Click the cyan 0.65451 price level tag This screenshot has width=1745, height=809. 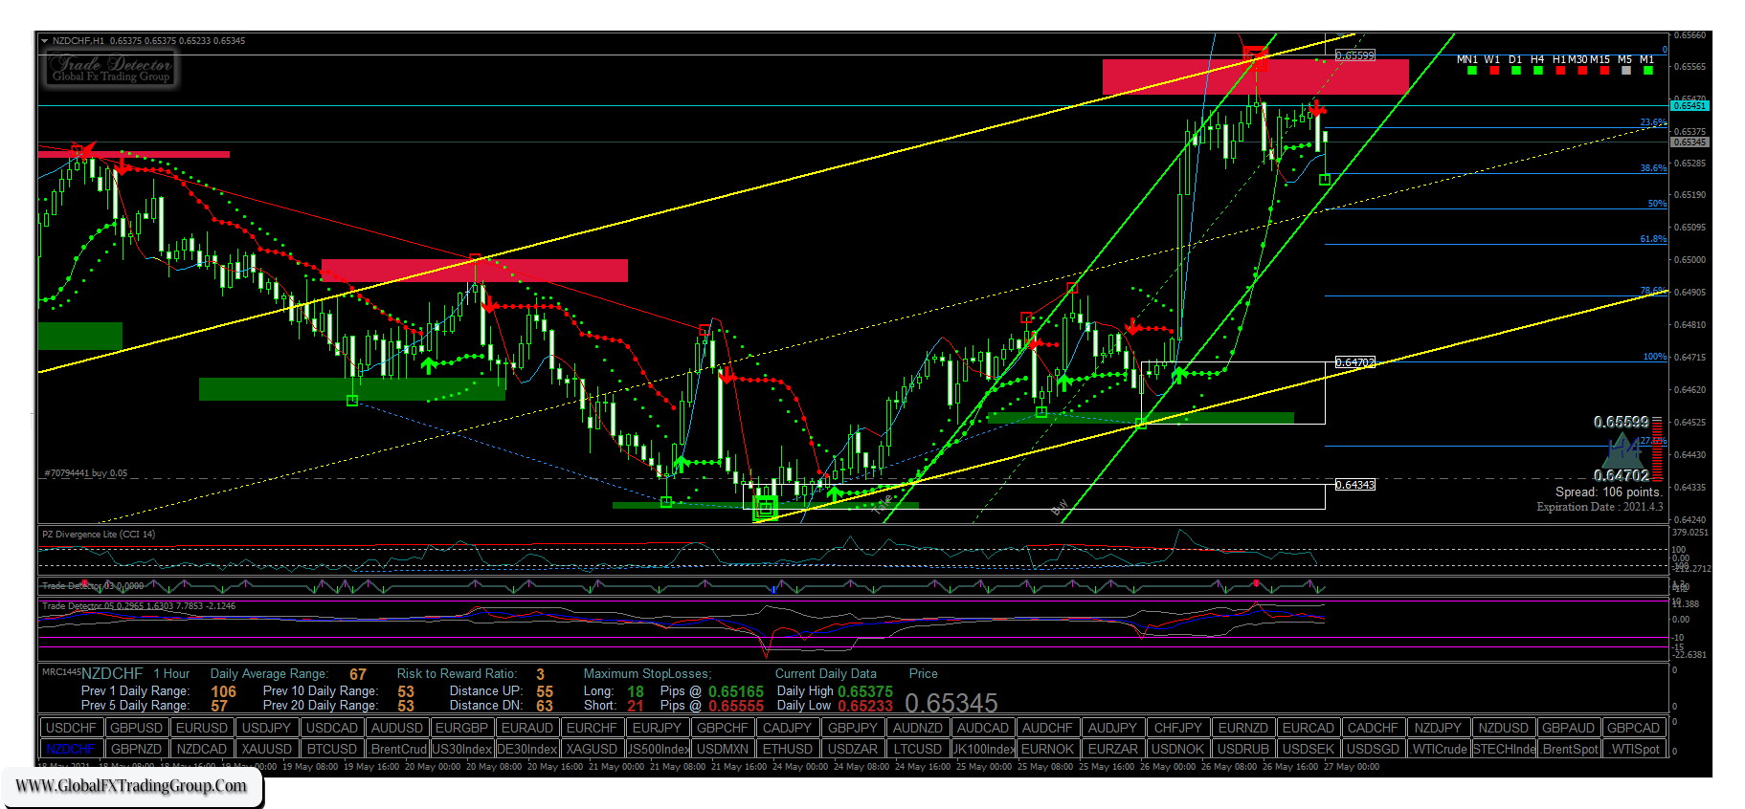[x=1689, y=105]
